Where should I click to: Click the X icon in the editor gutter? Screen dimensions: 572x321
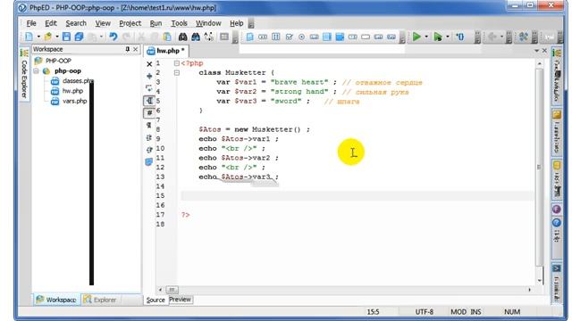(149, 64)
